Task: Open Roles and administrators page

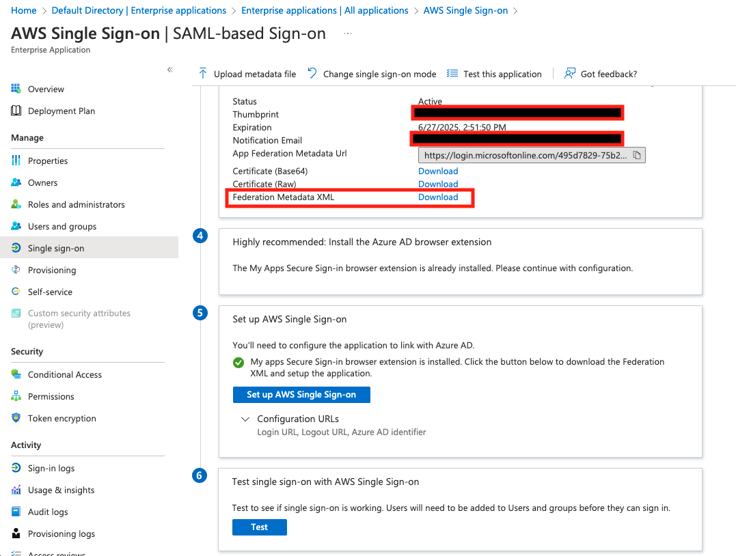Action: pos(76,204)
